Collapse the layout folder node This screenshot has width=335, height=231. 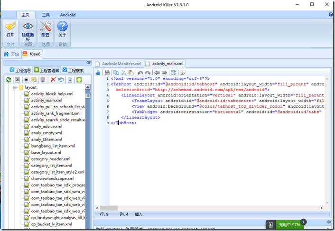[15, 87]
